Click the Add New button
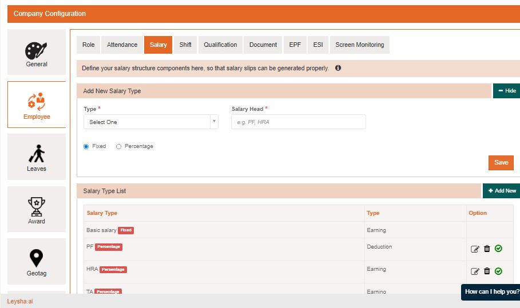The height and width of the screenshot is (308, 520). click(x=502, y=191)
